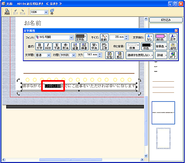Click the 差込 insert field icon
Image resolution: width=185 pixels, height=163 pixels.
(119, 55)
